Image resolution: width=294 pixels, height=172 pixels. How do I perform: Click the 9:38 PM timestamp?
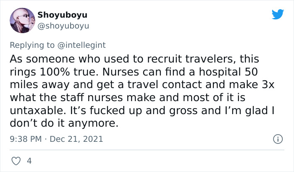pyautogui.click(x=25, y=139)
